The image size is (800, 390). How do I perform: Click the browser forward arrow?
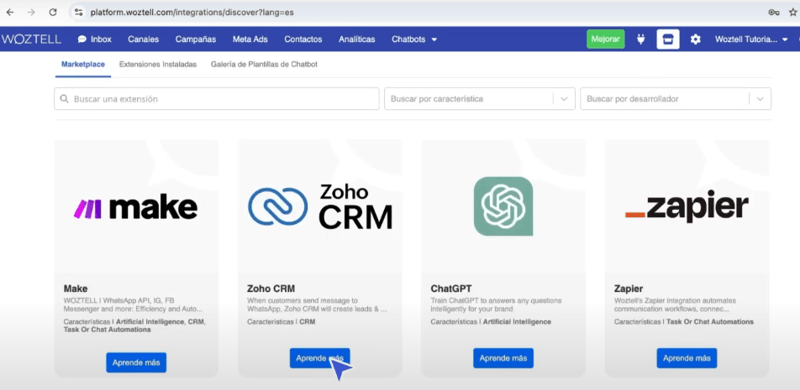click(31, 13)
